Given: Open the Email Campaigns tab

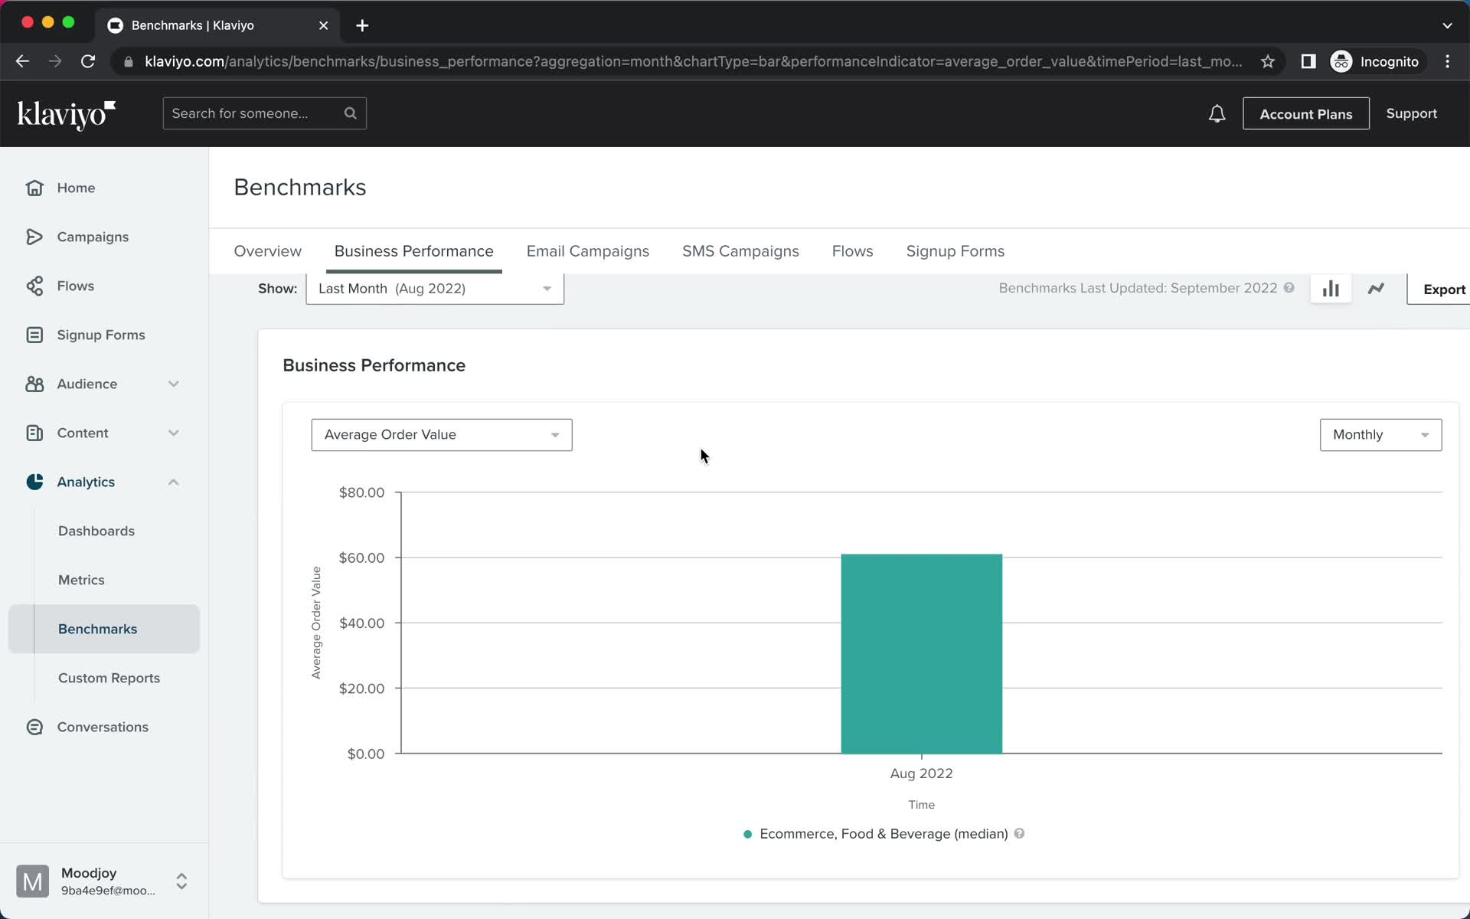Looking at the screenshot, I should [x=587, y=251].
